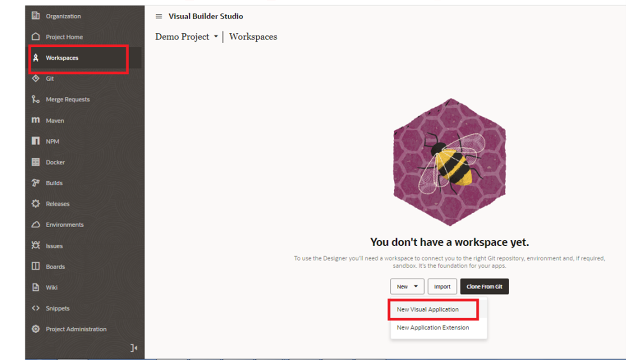Click the Clone From Git button
The height and width of the screenshot is (360, 626).
tap(485, 286)
